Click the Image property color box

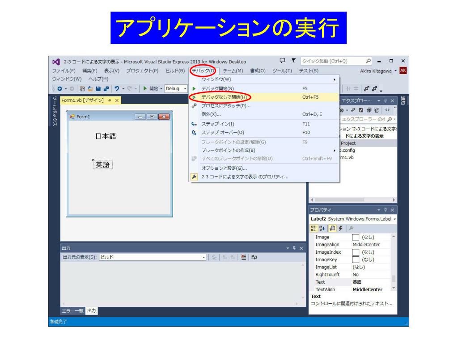tap(356, 237)
